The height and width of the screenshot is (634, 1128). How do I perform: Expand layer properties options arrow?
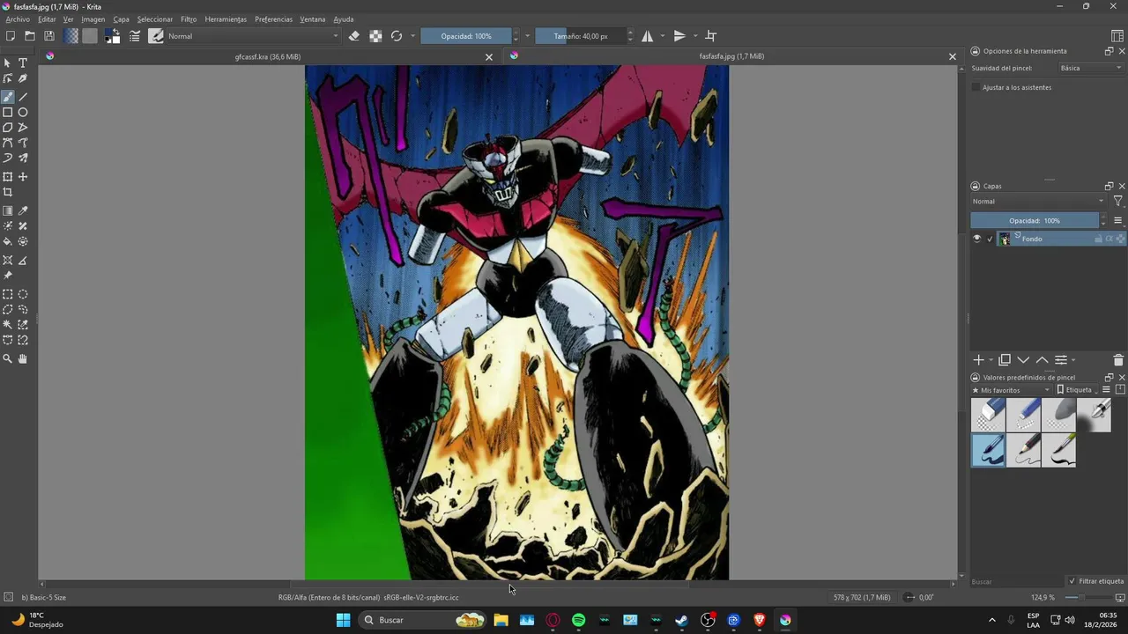point(1072,360)
